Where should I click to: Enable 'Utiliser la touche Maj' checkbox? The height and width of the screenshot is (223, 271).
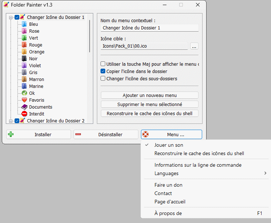(103, 64)
